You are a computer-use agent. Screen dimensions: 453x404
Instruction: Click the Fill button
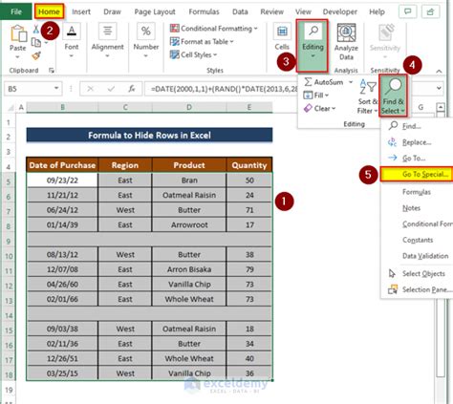pyautogui.click(x=315, y=96)
